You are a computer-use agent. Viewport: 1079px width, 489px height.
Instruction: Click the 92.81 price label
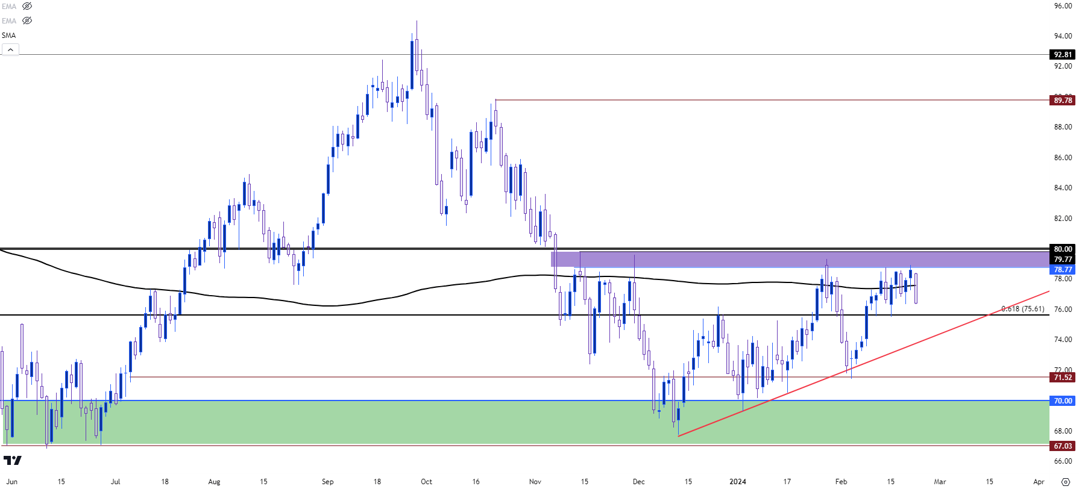1063,55
